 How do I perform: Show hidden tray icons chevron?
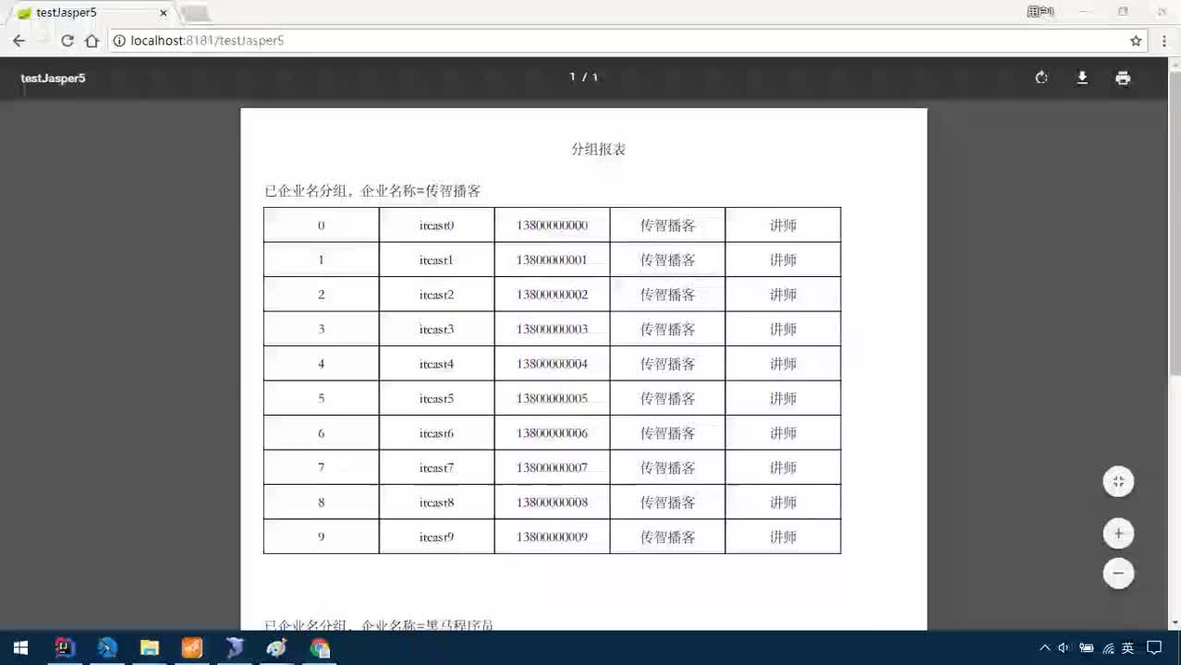pos(1044,648)
